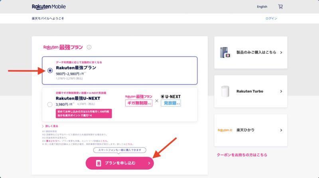Viewport: 319px width, 178px height.
Task: Open the shopping cart icon
Action: pos(280,7)
